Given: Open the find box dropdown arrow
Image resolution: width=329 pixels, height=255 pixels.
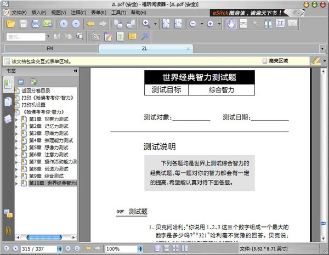Looking at the screenshot, I should [48, 36].
